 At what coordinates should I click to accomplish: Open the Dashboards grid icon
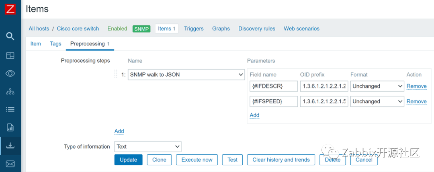[10, 55]
